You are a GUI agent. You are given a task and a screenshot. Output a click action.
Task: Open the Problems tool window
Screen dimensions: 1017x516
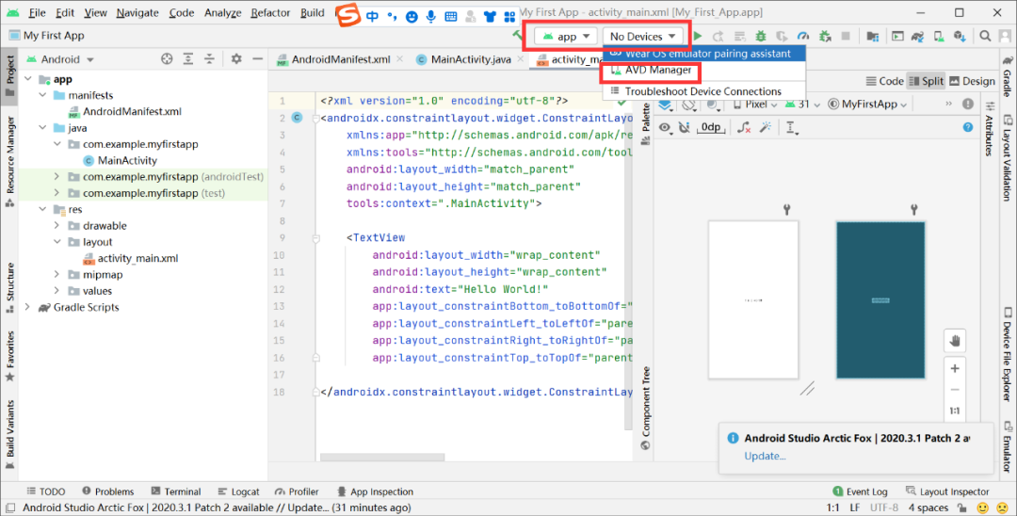(108, 492)
